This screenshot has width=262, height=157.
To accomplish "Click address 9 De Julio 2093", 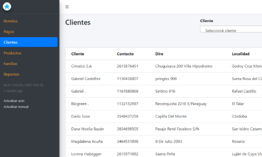I will 169,141.
